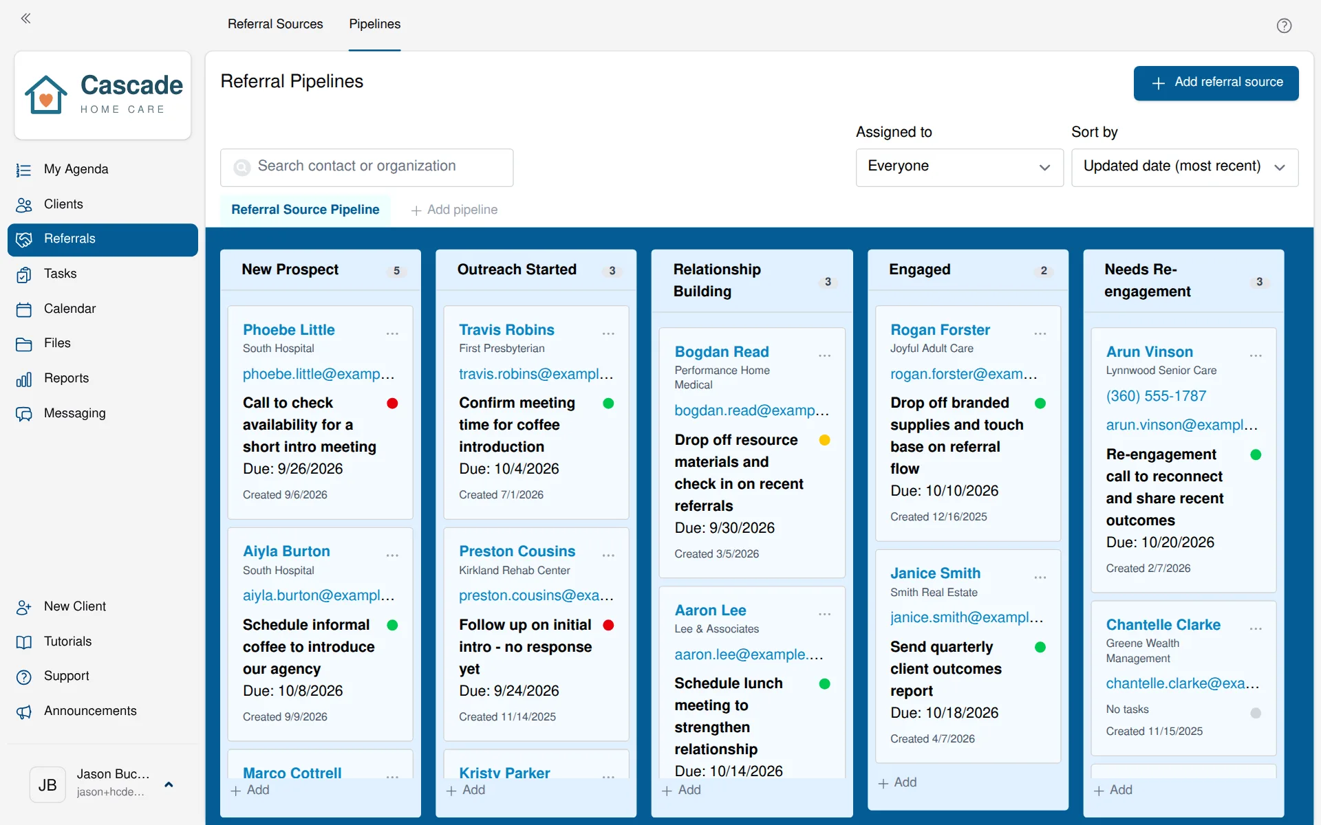Image resolution: width=1321 pixels, height=825 pixels.
Task: Open help question-mark icon top right
Action: point(1284,25)
